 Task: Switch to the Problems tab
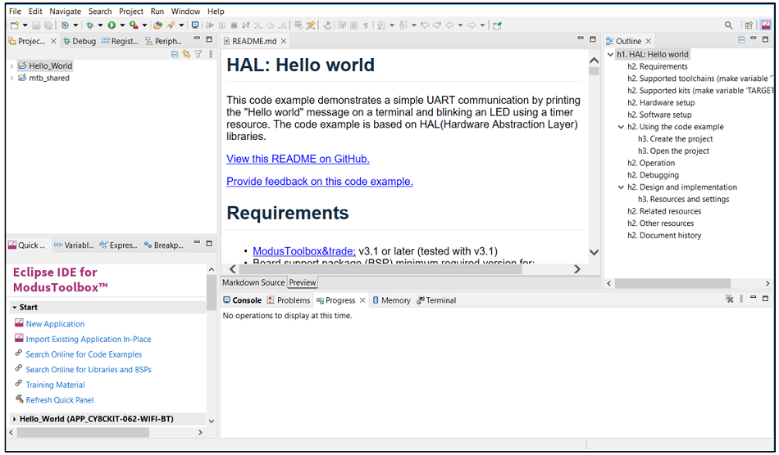[x=288, y=300]
